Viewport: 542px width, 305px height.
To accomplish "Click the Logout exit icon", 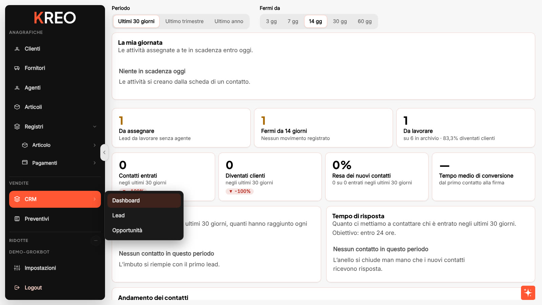I will pyautogui.click(x=17, y=288).
